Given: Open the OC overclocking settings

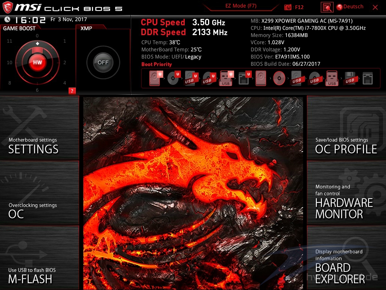Looking at the screenshot, I should click(39, 193).
